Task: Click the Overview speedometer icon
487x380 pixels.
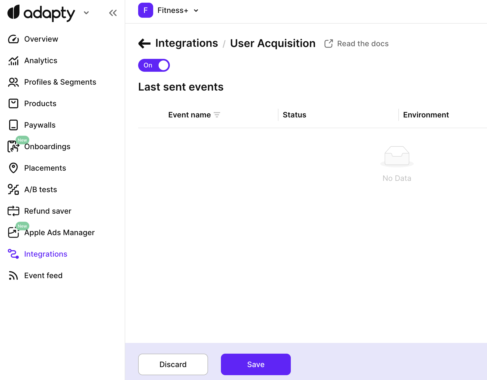Action: 13,39
